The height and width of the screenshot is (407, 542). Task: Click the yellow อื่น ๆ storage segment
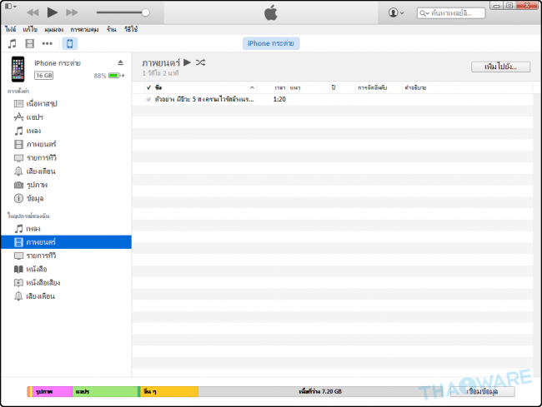tap(169, 391)
